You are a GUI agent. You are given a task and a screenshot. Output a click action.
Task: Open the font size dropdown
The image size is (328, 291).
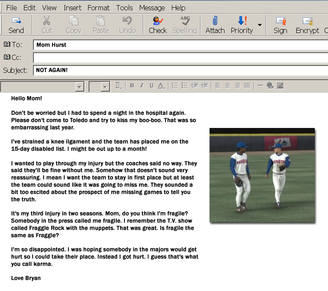(x=105, y=86)
